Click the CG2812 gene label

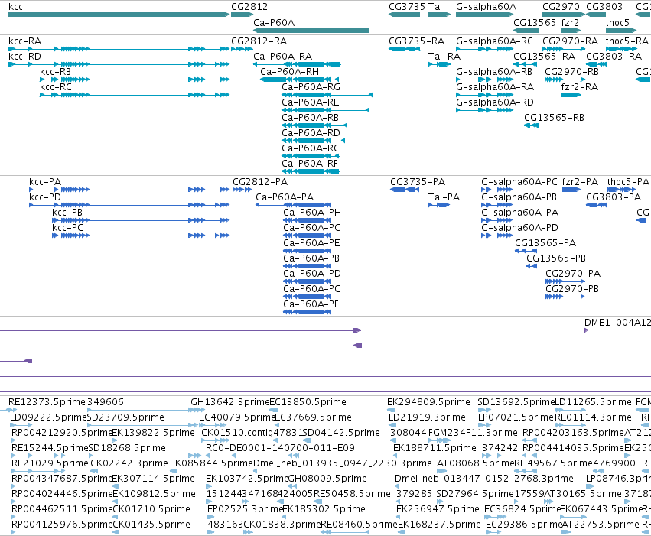pos(249,7)
